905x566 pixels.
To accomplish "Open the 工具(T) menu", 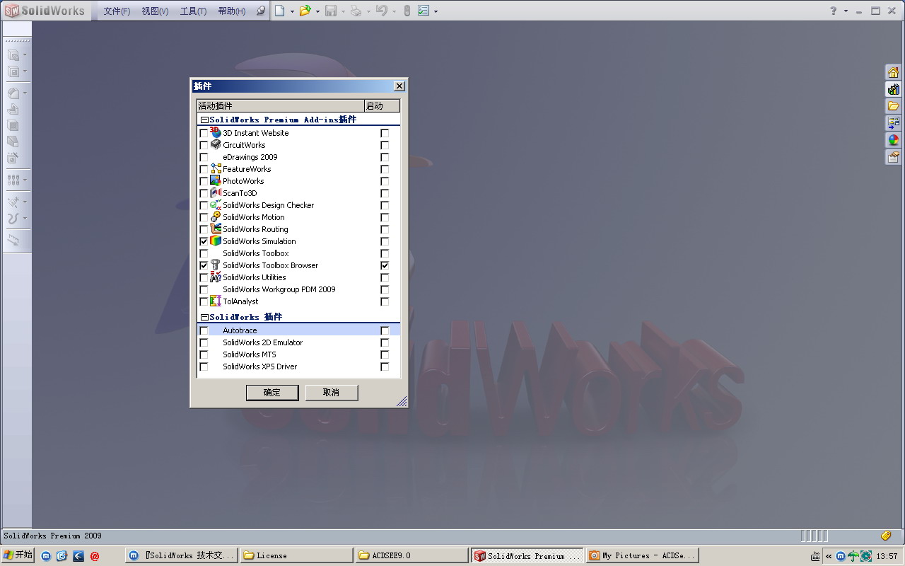I will [193, 11].
